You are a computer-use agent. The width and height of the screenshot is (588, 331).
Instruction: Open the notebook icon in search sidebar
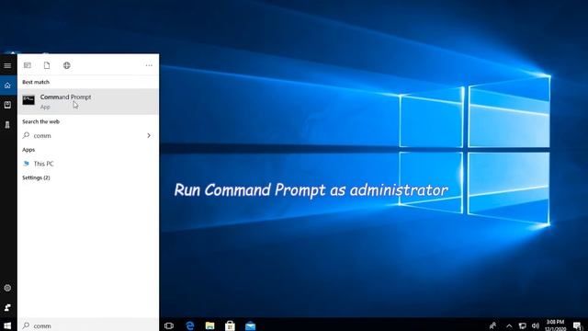tap(7, 105)
